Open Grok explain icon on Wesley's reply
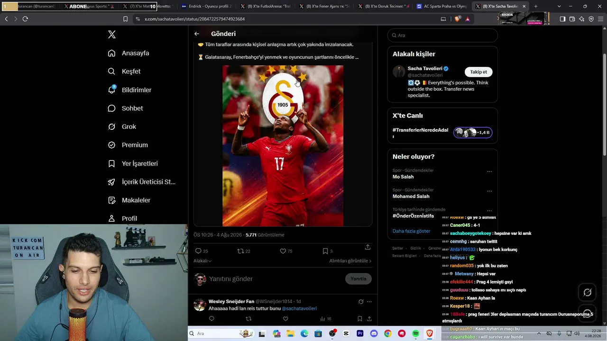 [361, 302]
